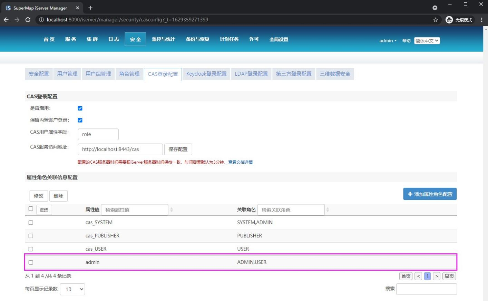Open the 许可 menu
488x301 pixels.
click(254, 39)
